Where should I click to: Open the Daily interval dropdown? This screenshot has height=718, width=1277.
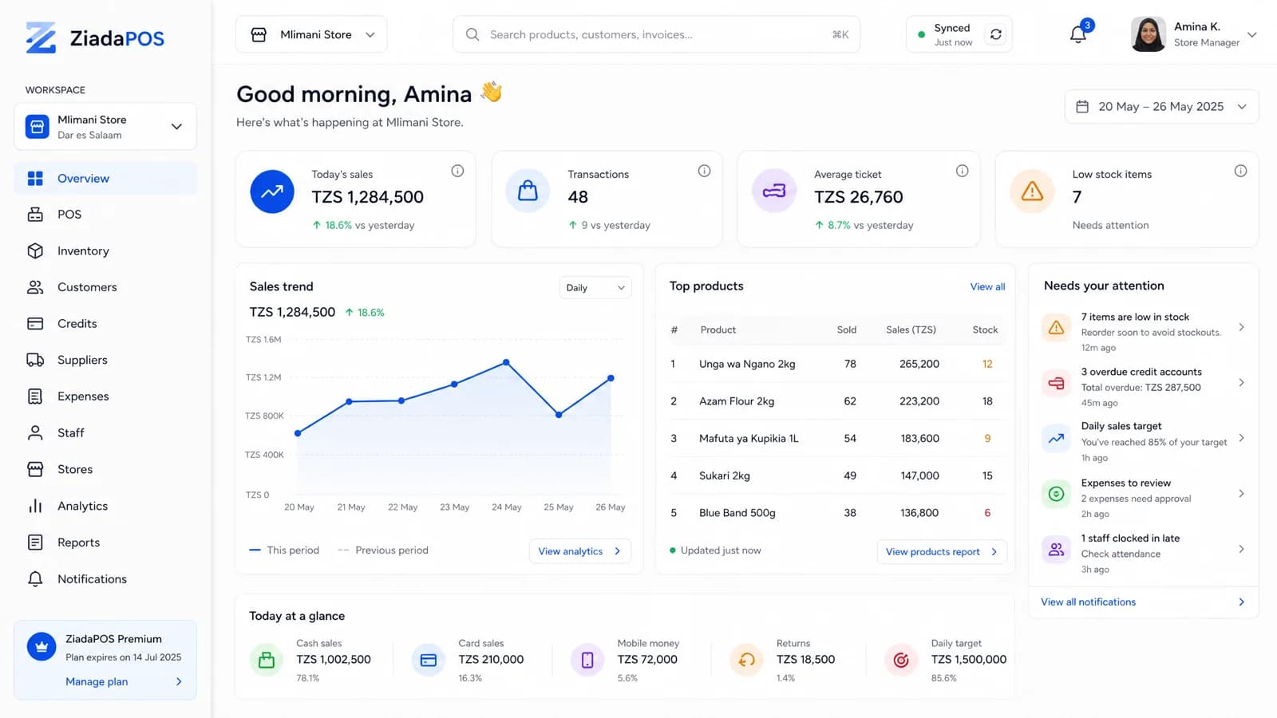tap(595, 288)
